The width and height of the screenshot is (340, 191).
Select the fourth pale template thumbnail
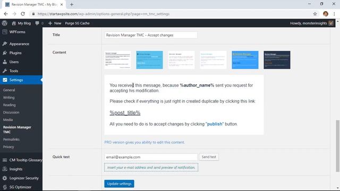[213, 60]
